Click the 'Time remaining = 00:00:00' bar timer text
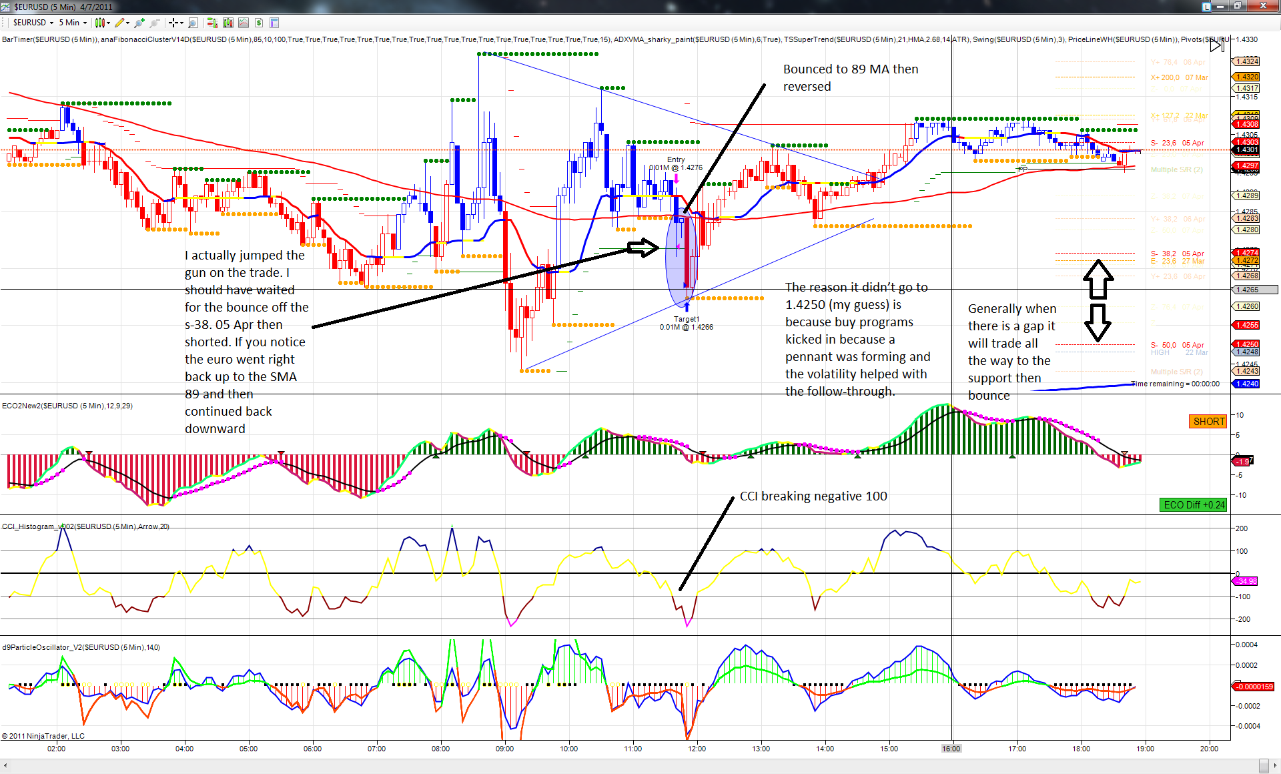The width and height of the screenshot is (1281, 774). (1176, 384)
